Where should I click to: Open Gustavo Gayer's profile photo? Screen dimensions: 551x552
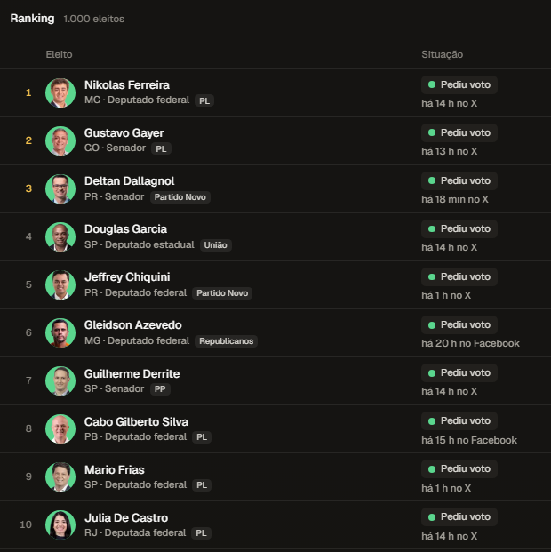tap(60, 140)
